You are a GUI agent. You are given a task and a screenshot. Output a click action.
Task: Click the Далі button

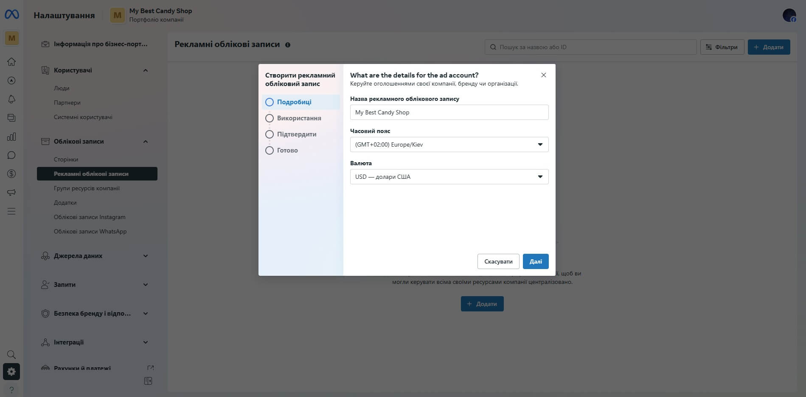coord(535,261)
